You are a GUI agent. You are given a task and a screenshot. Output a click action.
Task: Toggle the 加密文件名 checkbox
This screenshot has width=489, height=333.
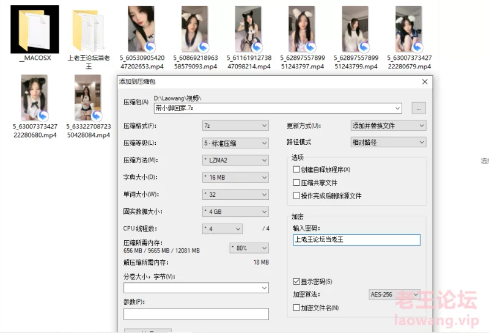(296, 308)
